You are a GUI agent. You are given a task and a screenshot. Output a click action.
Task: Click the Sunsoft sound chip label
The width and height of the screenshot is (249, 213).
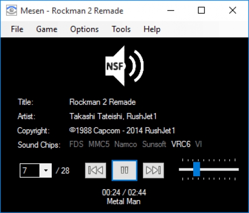coord(154,144)
